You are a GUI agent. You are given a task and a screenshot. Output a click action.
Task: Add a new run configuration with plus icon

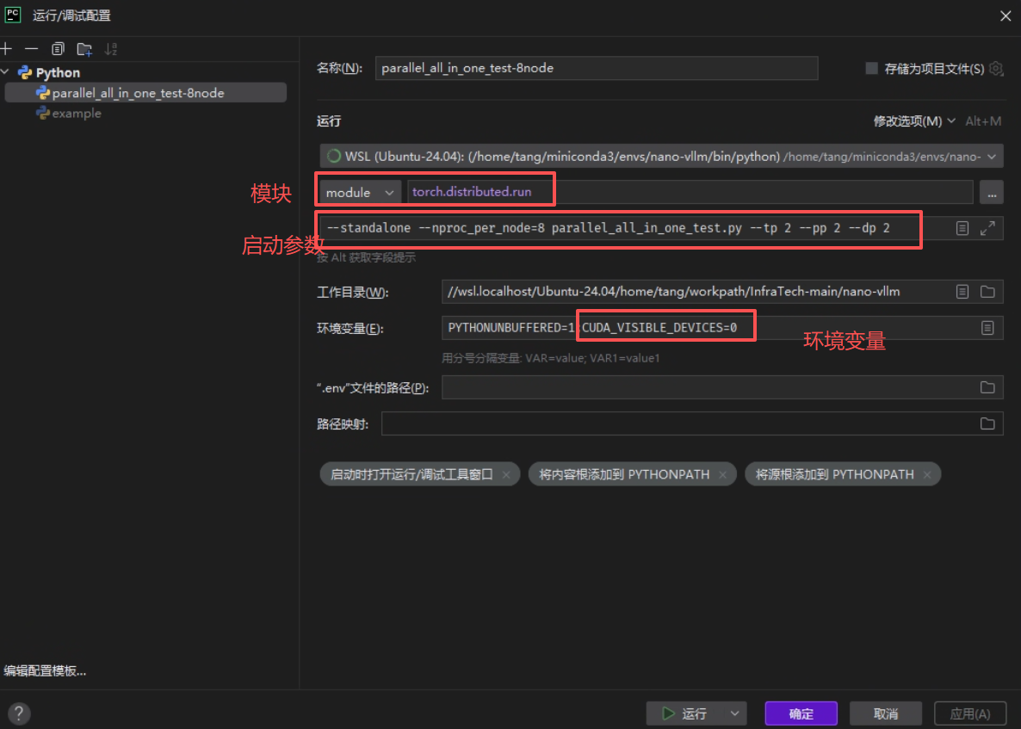coord(7,49)
